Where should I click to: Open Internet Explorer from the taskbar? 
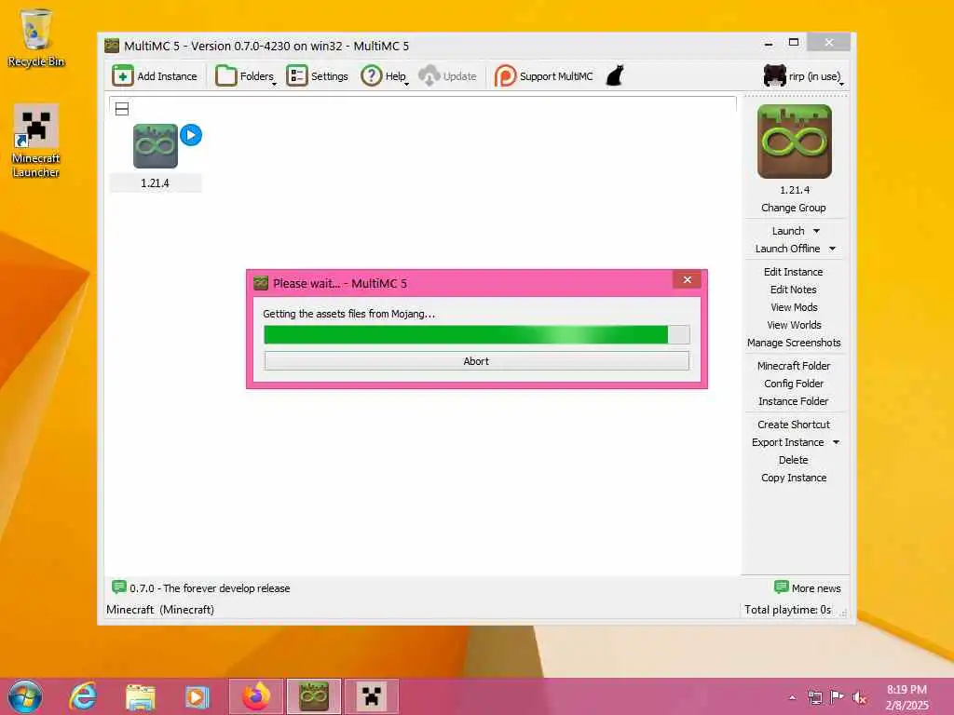click(x=83, y=696)
